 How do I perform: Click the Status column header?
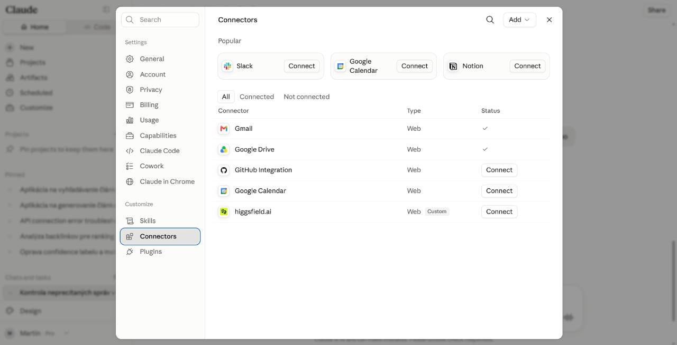pos(490,111)
